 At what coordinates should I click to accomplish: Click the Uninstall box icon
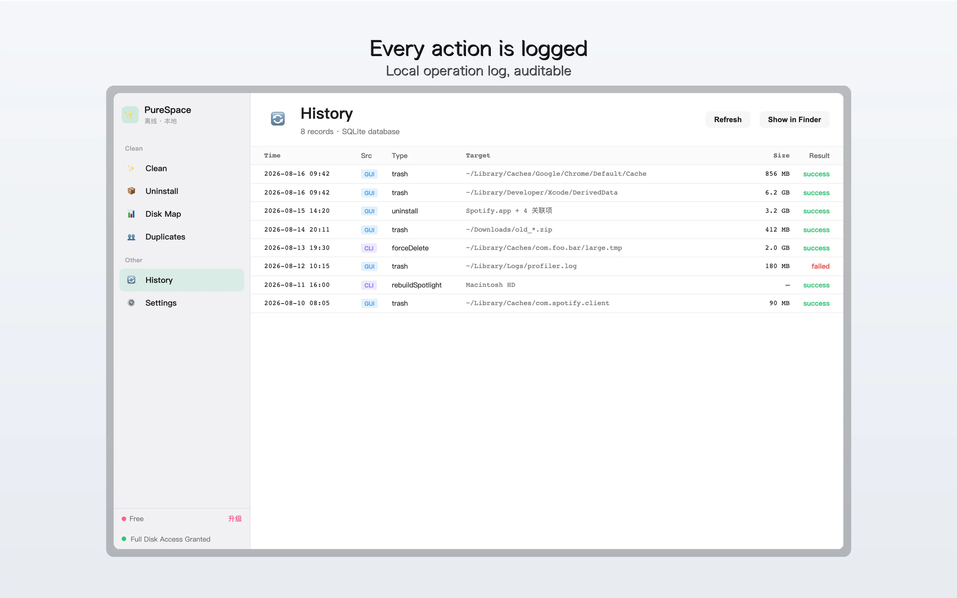tap(131, 191)
